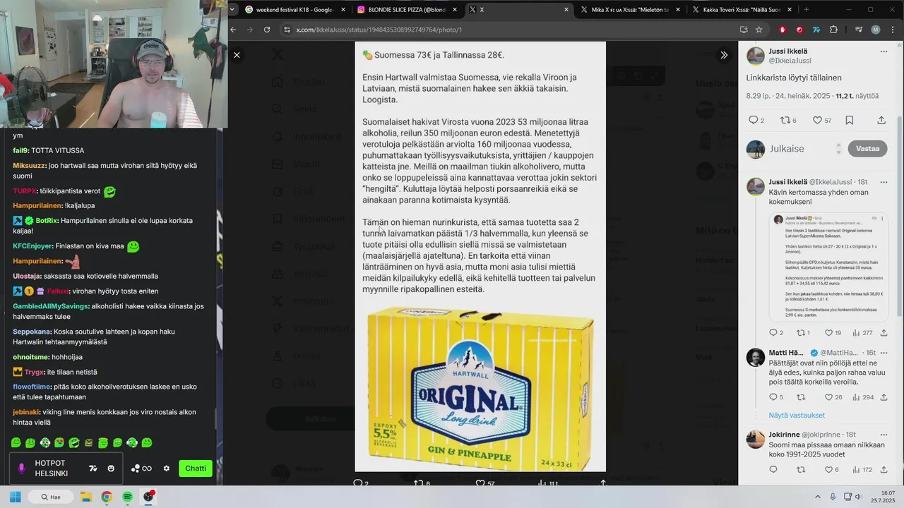Open the Hartwall Original long drink image

pos(480,388)
